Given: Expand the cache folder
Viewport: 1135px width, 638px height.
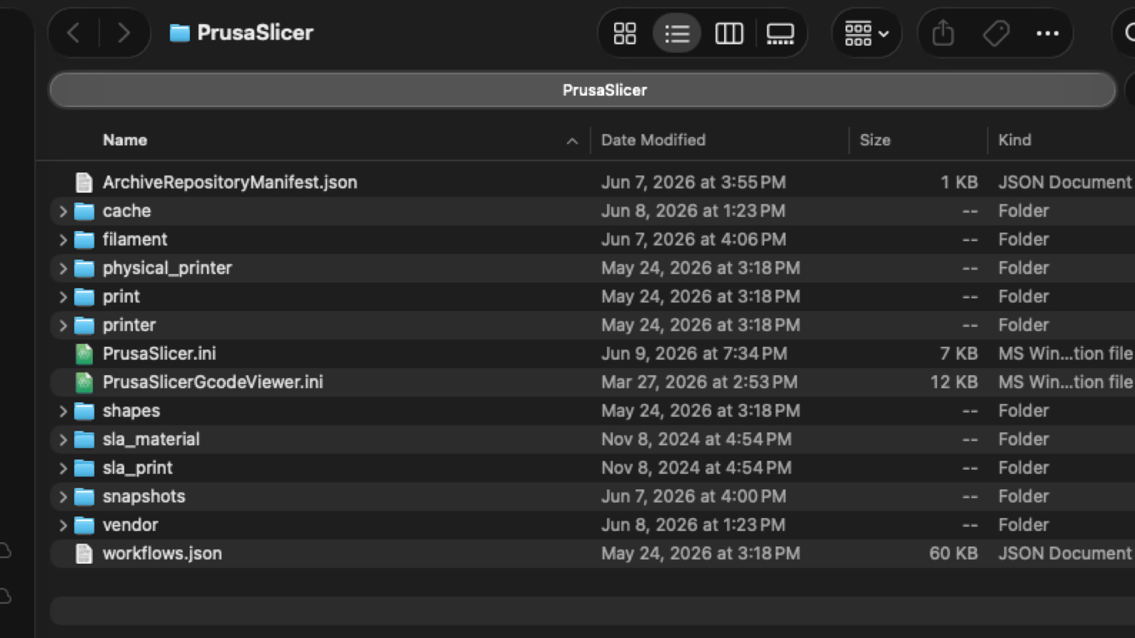Looking at the screenshot, I should (x=63, y=211).
